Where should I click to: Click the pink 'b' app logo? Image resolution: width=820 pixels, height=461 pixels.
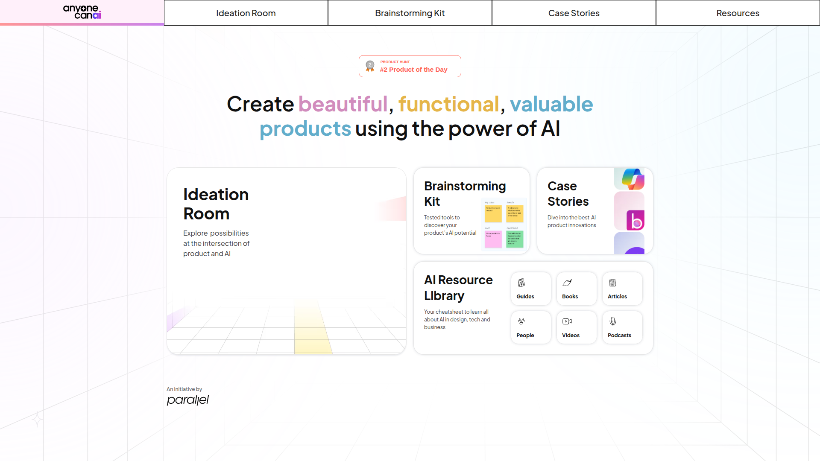635,220
